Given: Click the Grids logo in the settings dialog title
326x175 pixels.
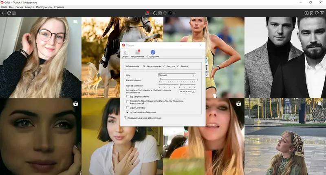Looking at the screenshot, I should point(123,45).
